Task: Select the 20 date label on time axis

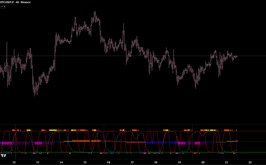Action: tap(203, 162)
